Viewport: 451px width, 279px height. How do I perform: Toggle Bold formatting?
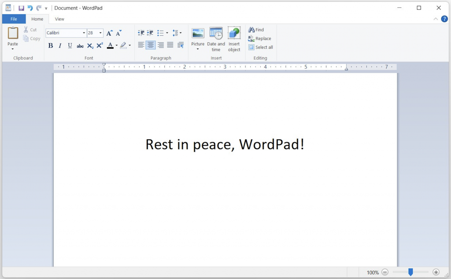tap(50, 45)
